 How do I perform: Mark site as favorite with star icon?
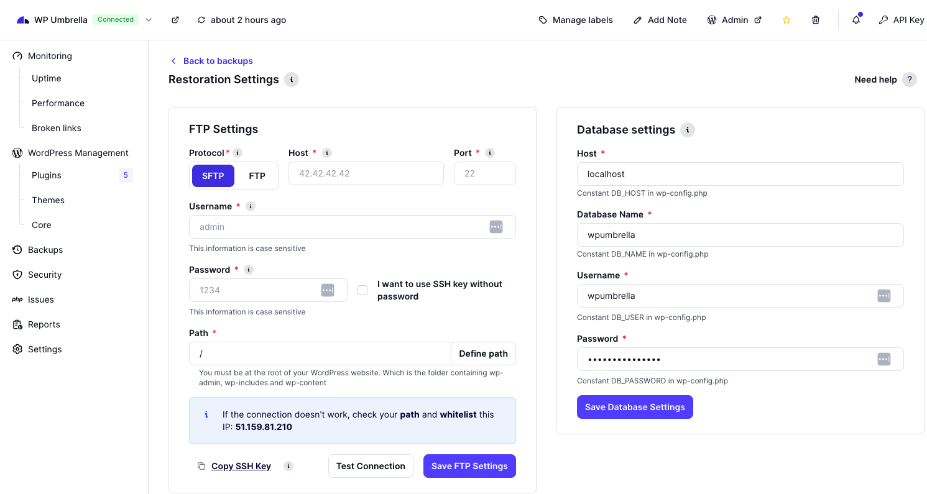[x=786, y=20]
